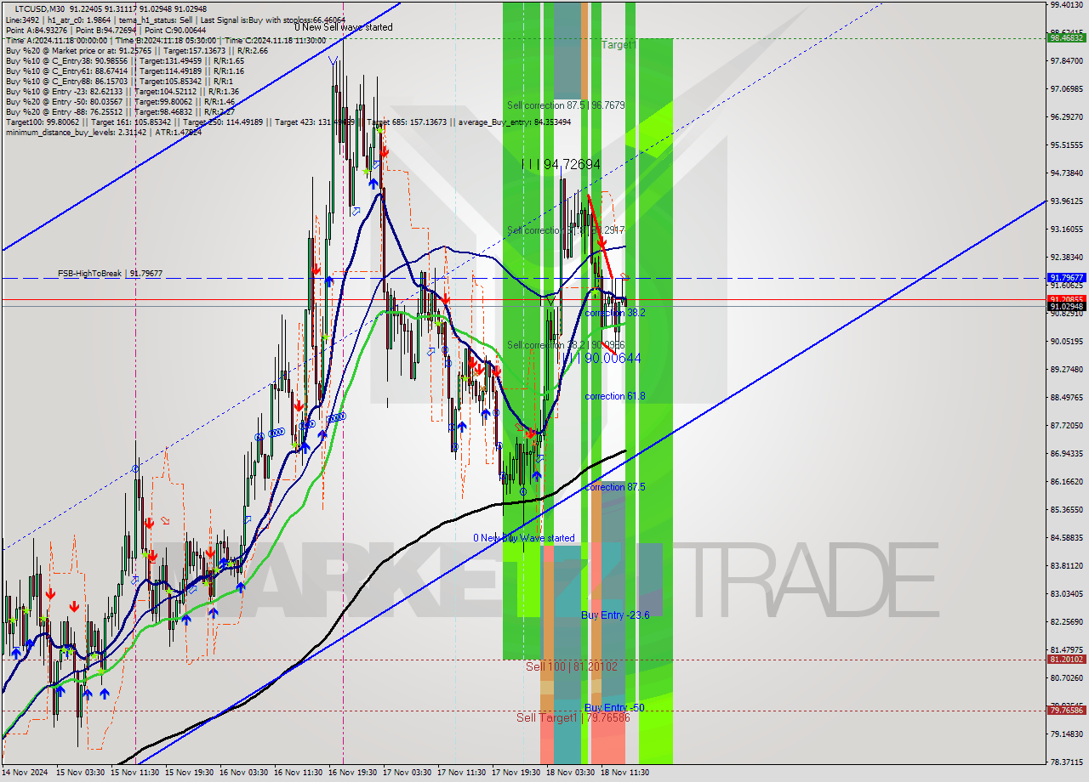Click the blue 'correction 38.2' label
Screen dimensions: 1089x782
pyautogui.click(x=615, y=313)
